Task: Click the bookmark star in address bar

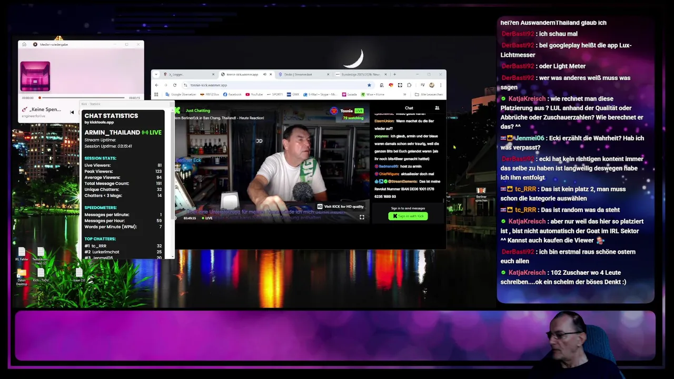Action: click(x=369, y=85)
